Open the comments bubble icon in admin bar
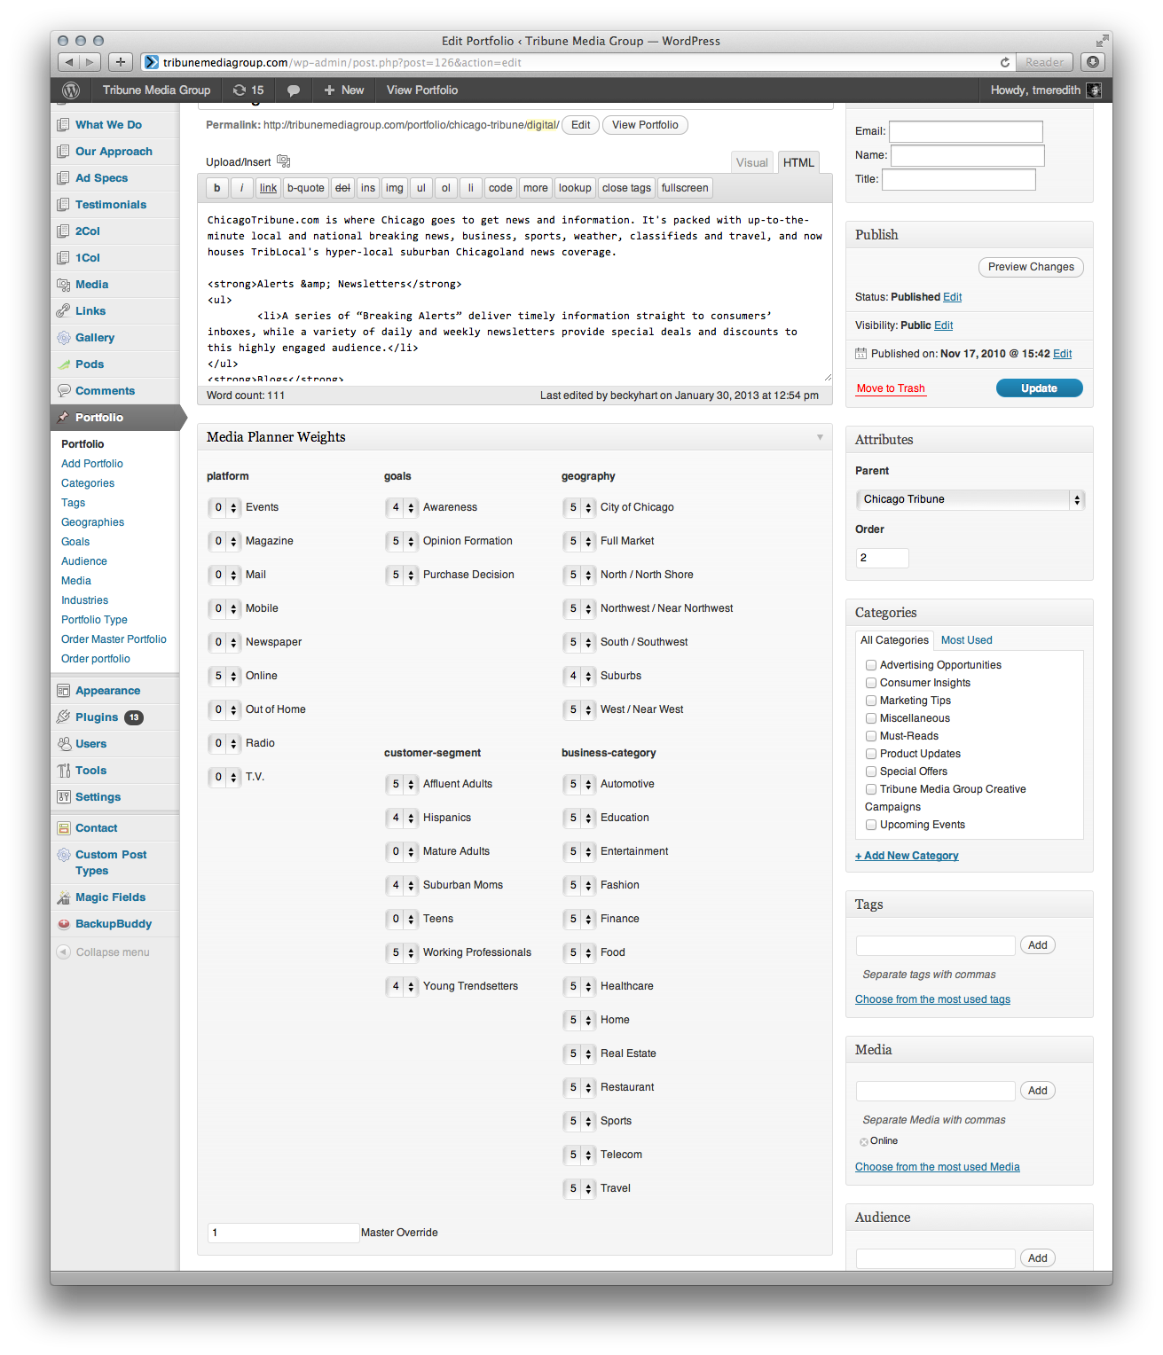 (294, 90)
